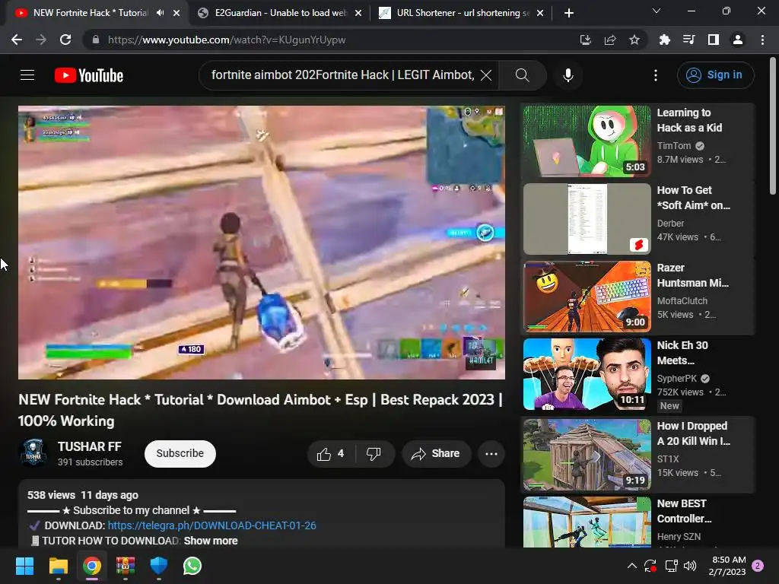
Task: Open the Windows Start menu
Action: pos(24,566)
